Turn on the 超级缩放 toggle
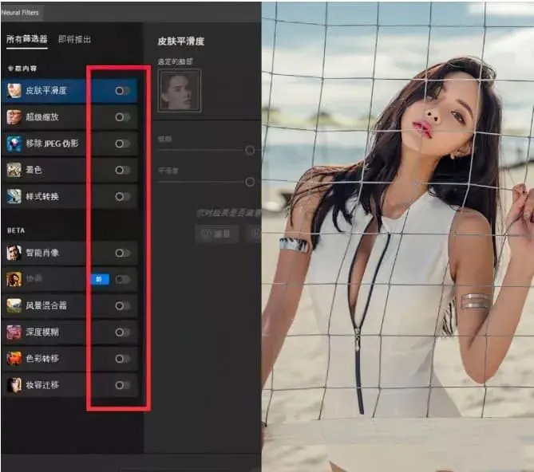This screenshot has height=472, width=534. (122, 117)
